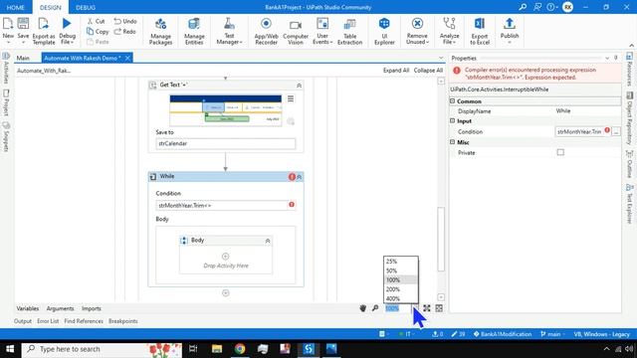This screenshot has width=637, height=358.
Task: Collapse the Body sequence
Action: 268,241
